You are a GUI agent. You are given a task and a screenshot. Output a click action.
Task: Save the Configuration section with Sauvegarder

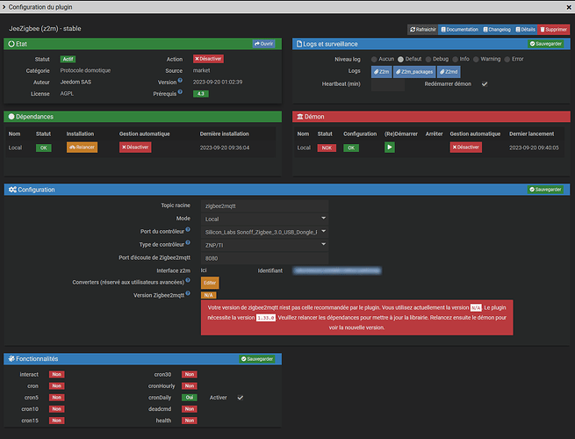tap(545, 190)
